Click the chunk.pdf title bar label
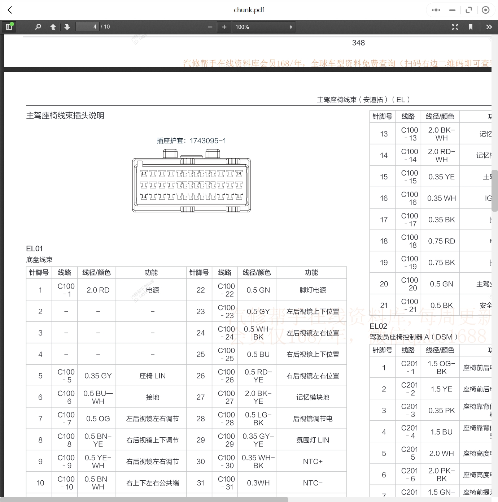The width and height of the screenshot is (498, 502). click(249, 10)
